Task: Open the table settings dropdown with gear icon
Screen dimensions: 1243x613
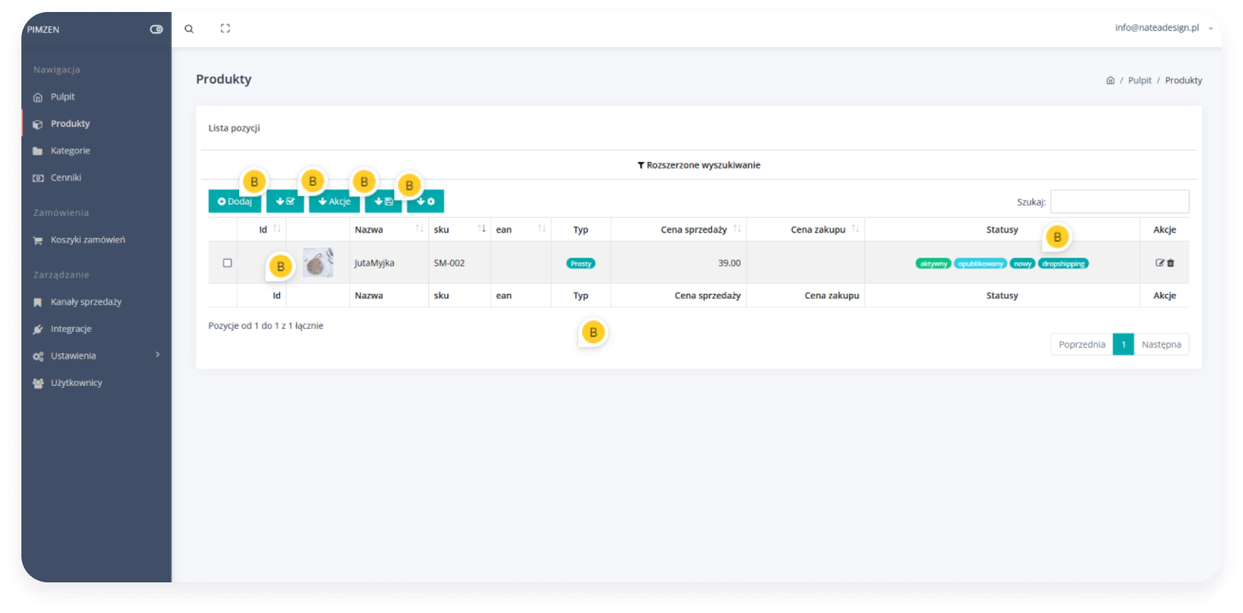Action: [x=425, y=201]
